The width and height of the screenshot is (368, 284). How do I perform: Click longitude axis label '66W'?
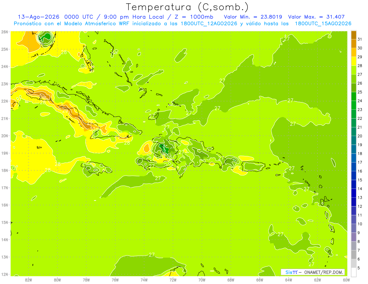[260, 280]
